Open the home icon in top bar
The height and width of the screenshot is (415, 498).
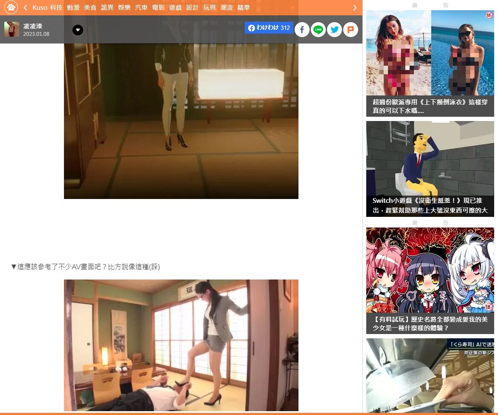pyautogui.click(x=11, y=7)
